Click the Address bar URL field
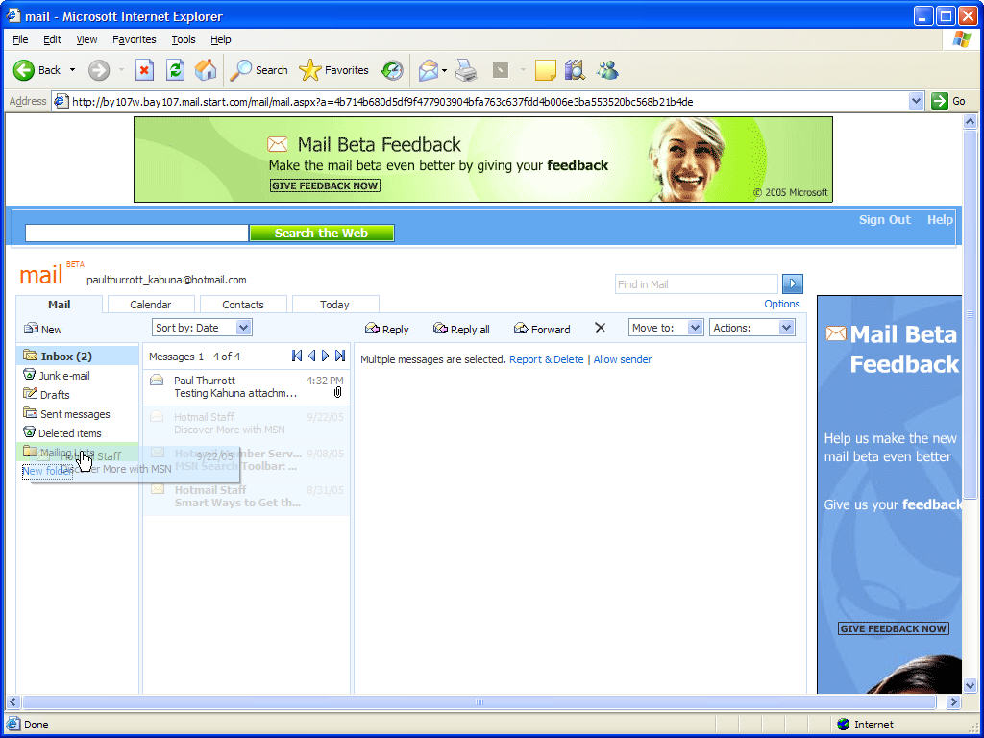 pos(480,101)
